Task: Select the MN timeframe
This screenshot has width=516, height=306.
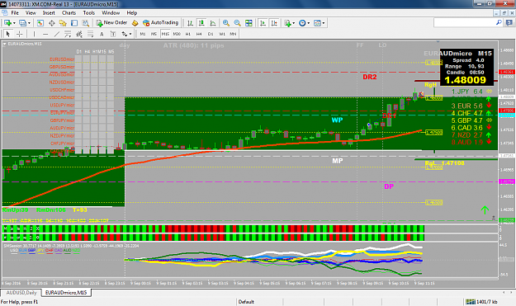Action: pyautogui.click(x=233, y=34)
